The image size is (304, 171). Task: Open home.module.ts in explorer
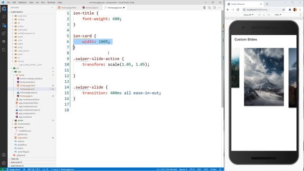(28, 82)
